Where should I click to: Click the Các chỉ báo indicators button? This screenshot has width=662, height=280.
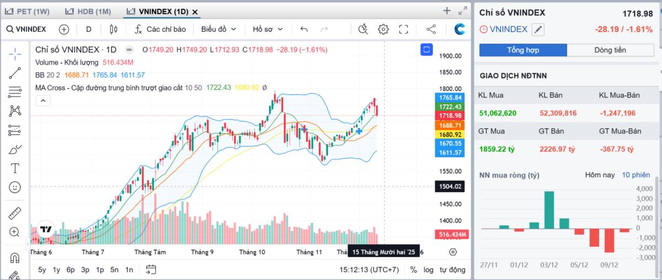[160, 29]
